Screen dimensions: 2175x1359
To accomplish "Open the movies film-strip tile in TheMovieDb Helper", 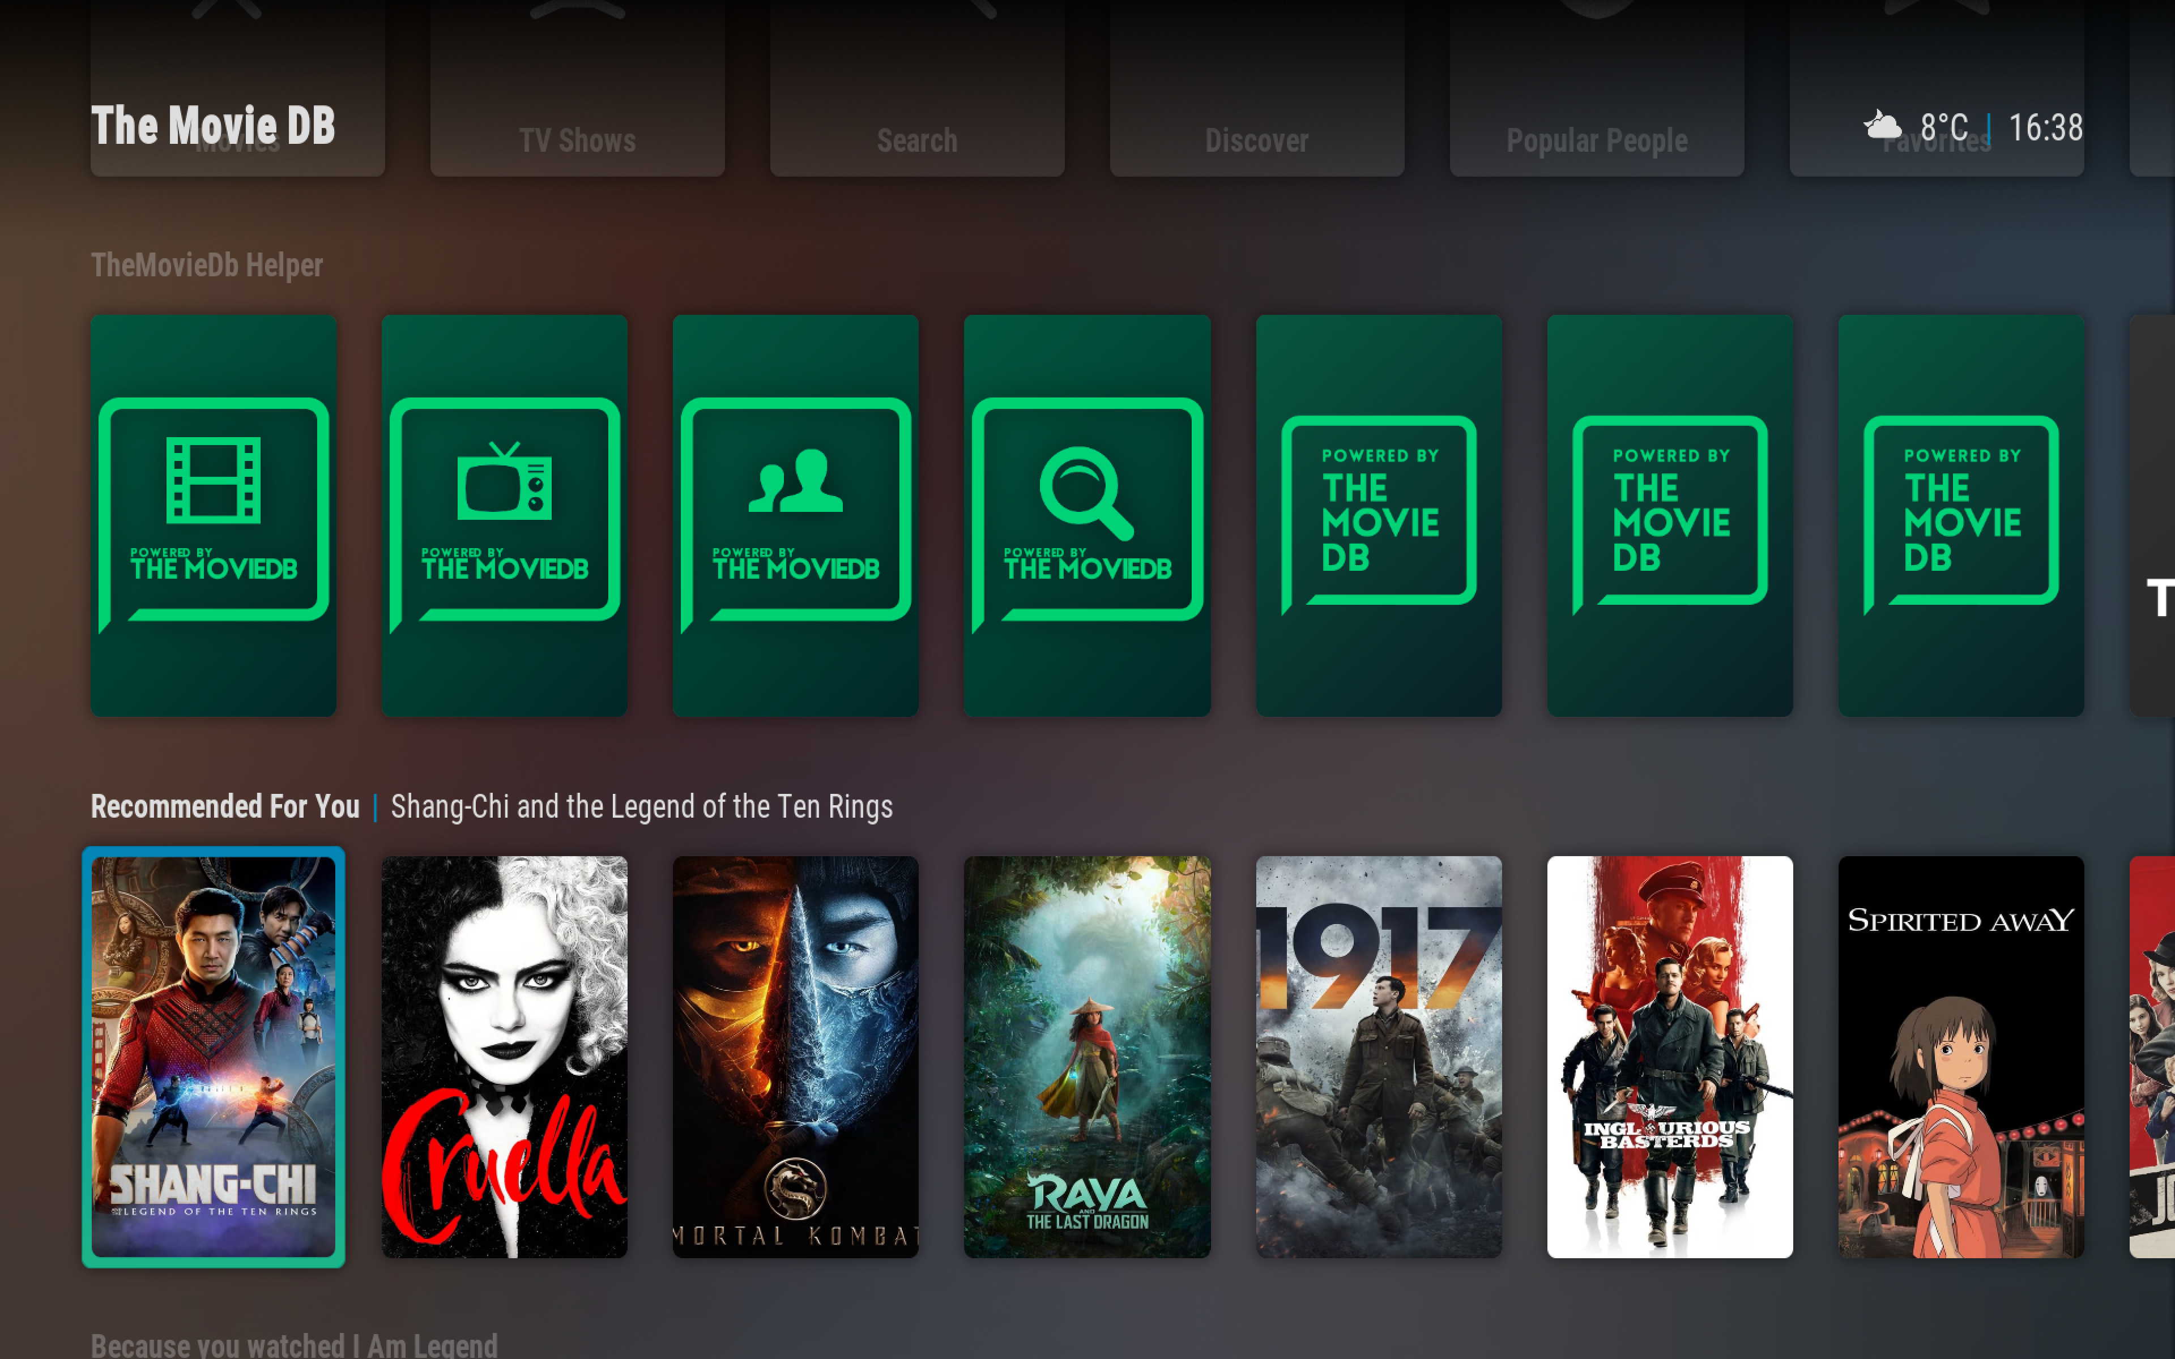I will click(213, 515).
